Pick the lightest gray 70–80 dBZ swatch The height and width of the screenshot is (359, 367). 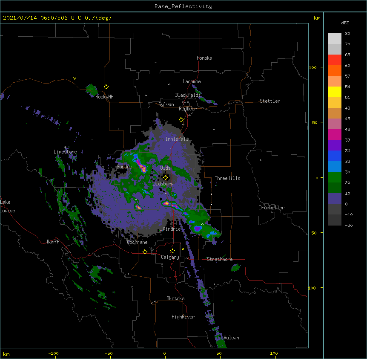point(335,39)
